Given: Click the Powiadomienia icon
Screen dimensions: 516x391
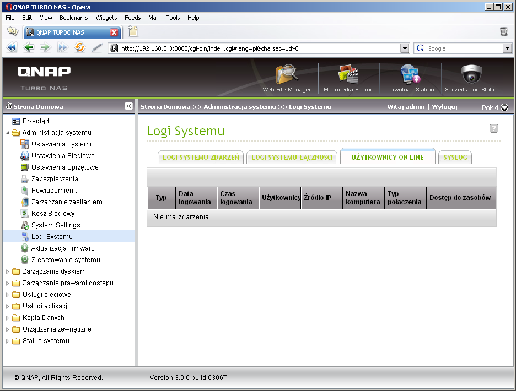Looking at the screenshot, I should pos(25,191).
